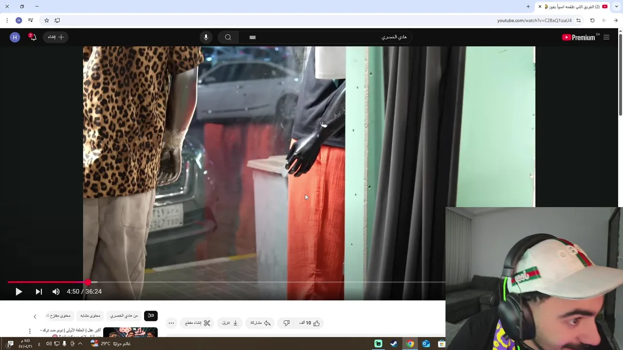Open the Chrome profile avatar H

click(x=19, y=20)
